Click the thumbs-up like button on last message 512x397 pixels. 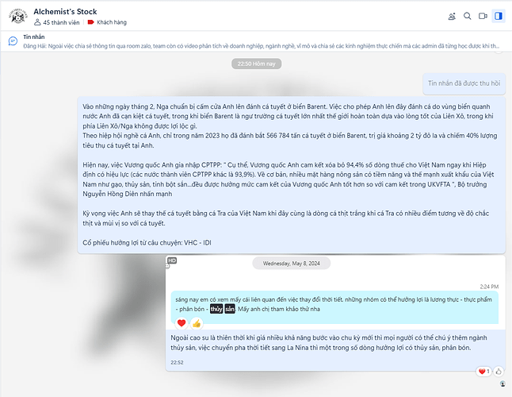tap(499, 371)
